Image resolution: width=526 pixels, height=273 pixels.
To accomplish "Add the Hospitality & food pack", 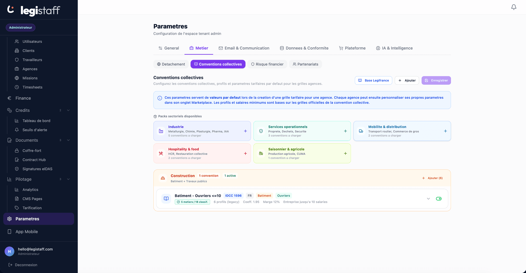I will coord(245,154).
